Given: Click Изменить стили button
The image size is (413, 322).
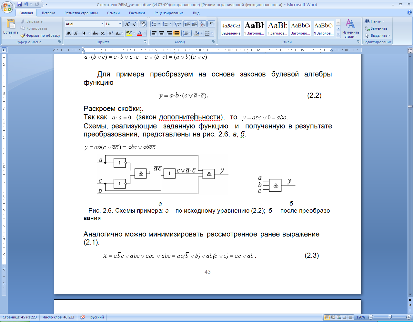Looking at the screenshot, I should click(351, 28).
